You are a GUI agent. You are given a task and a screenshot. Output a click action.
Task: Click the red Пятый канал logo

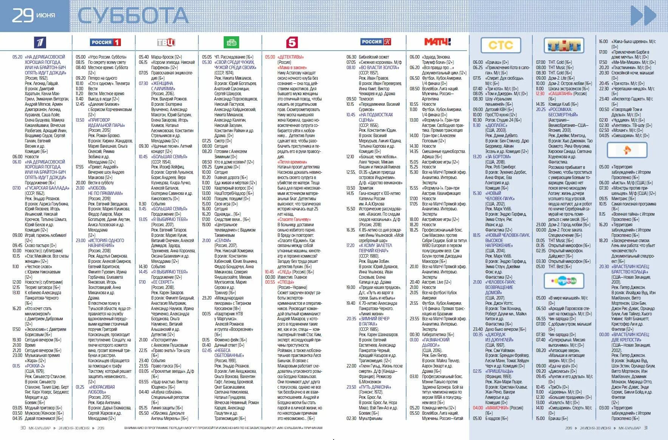pyautogui.click(x=292, y=42)
